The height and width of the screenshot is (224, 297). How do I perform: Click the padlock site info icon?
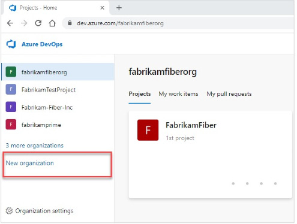coord(70,23)
